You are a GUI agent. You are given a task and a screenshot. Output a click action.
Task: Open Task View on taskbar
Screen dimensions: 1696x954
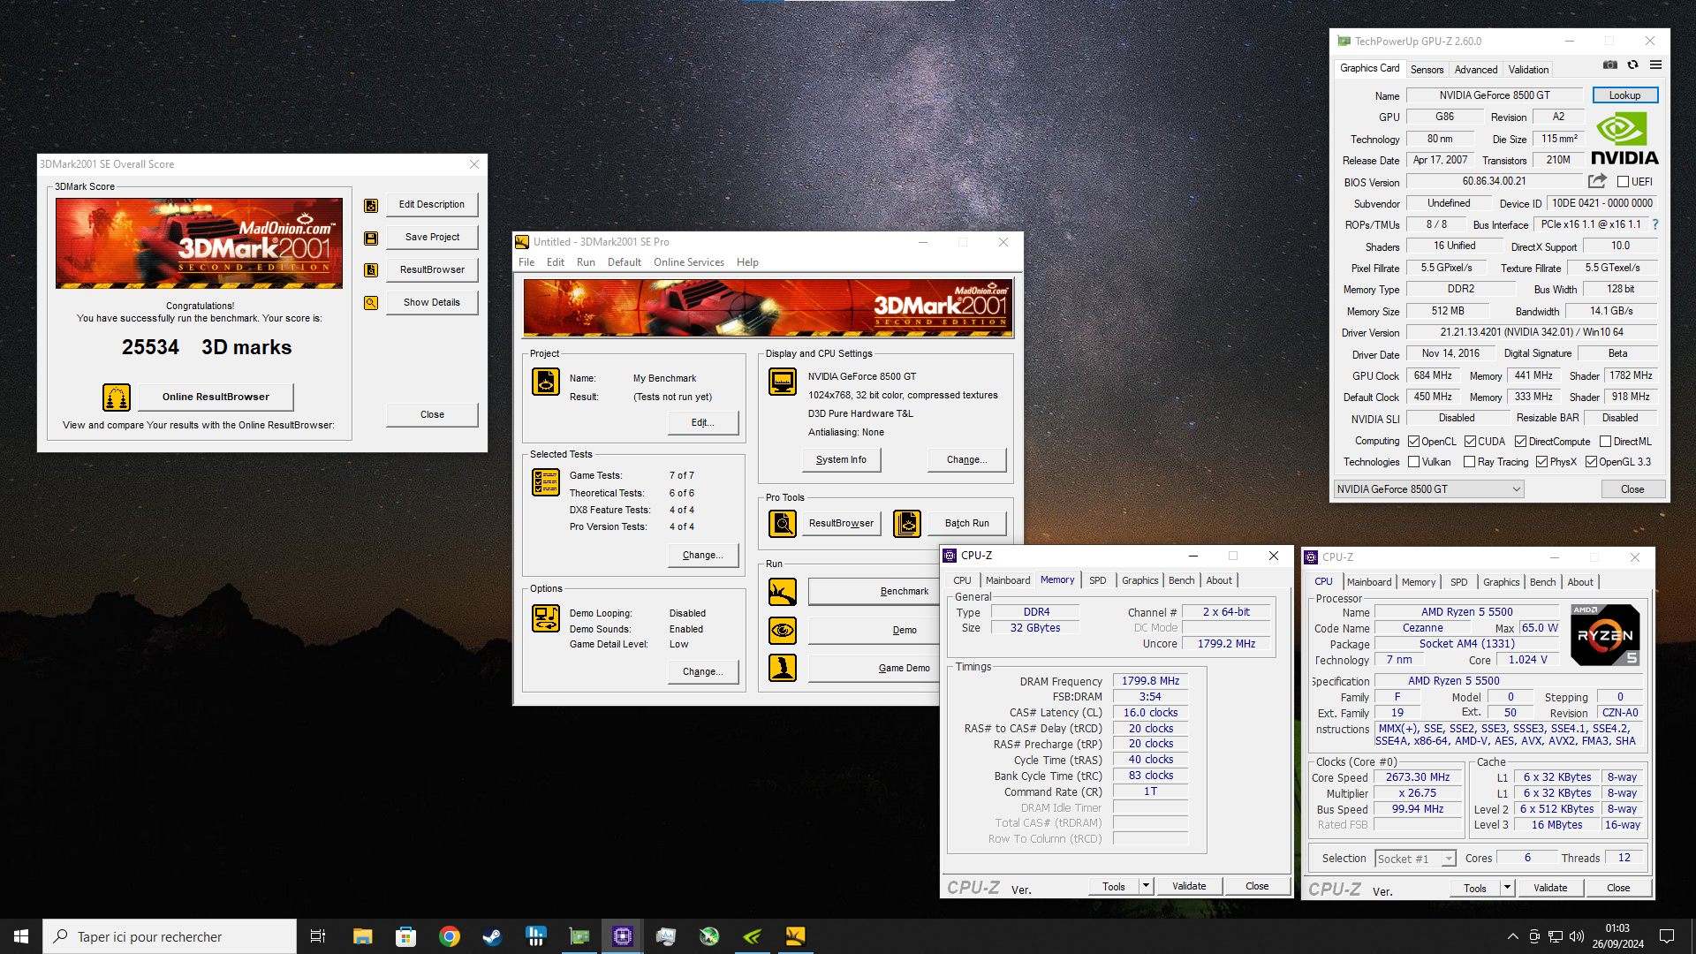[318, 936]
